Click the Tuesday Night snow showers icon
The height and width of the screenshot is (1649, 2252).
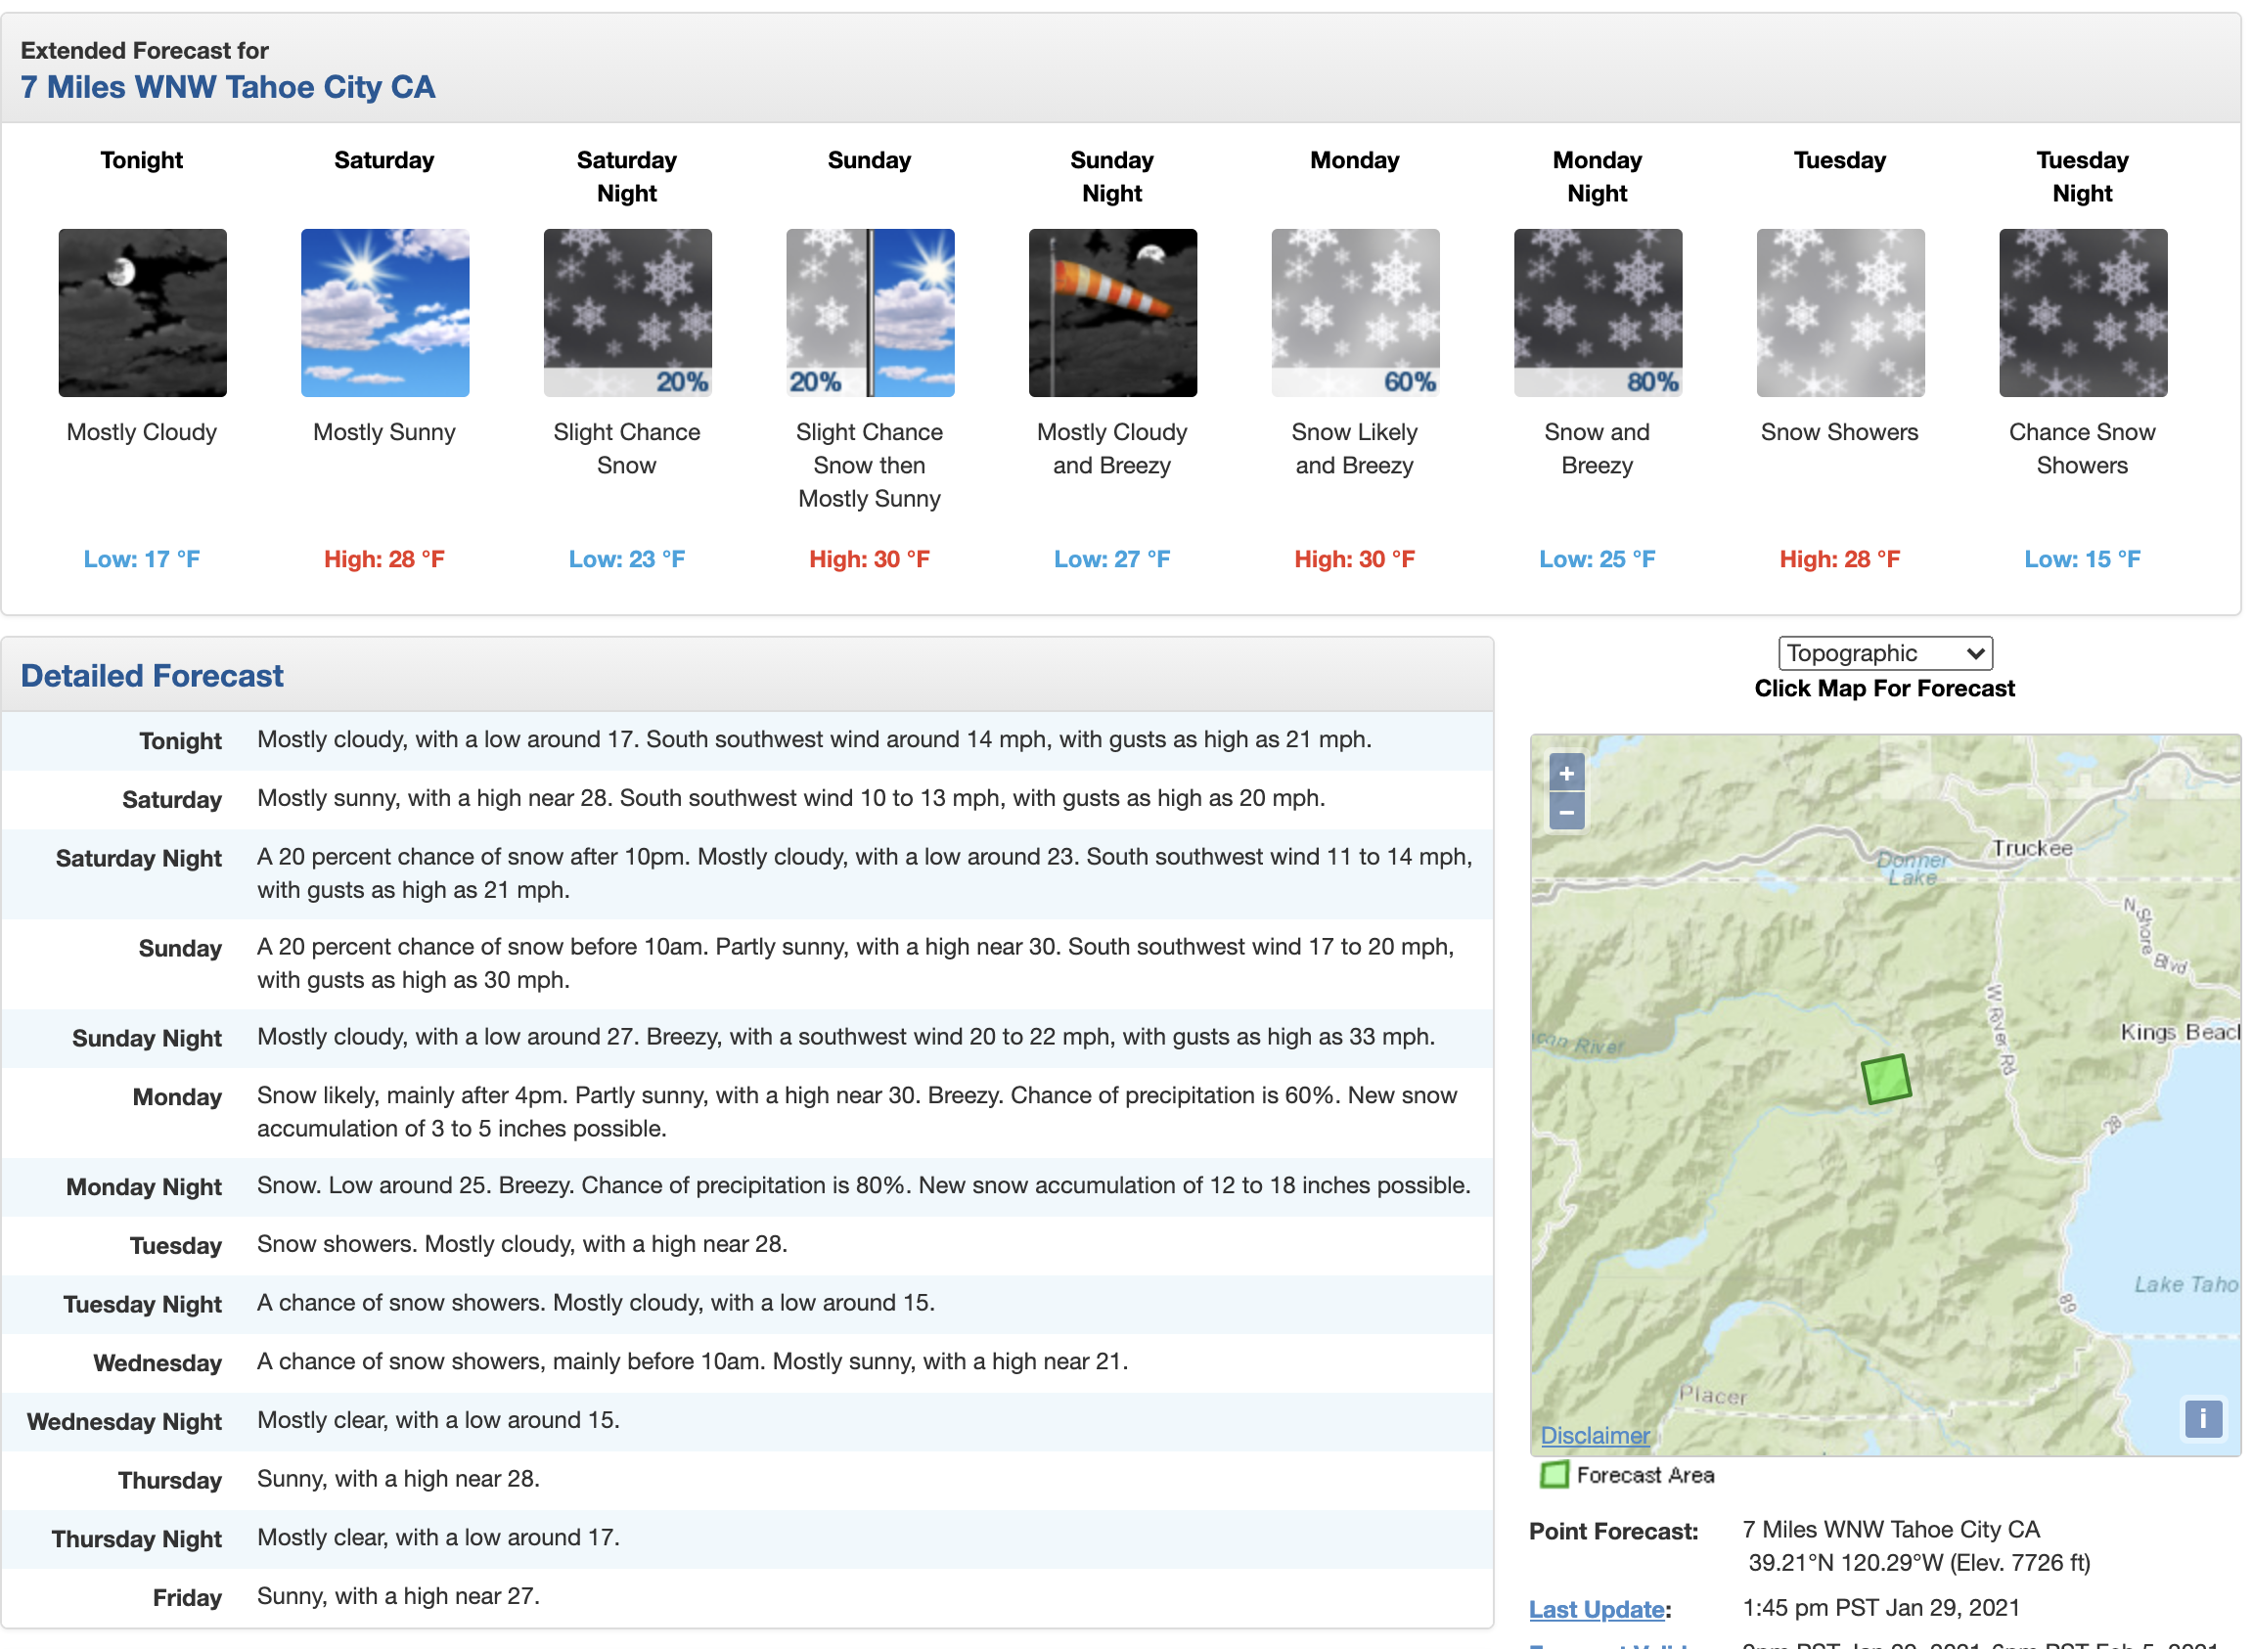[2084, 313]
